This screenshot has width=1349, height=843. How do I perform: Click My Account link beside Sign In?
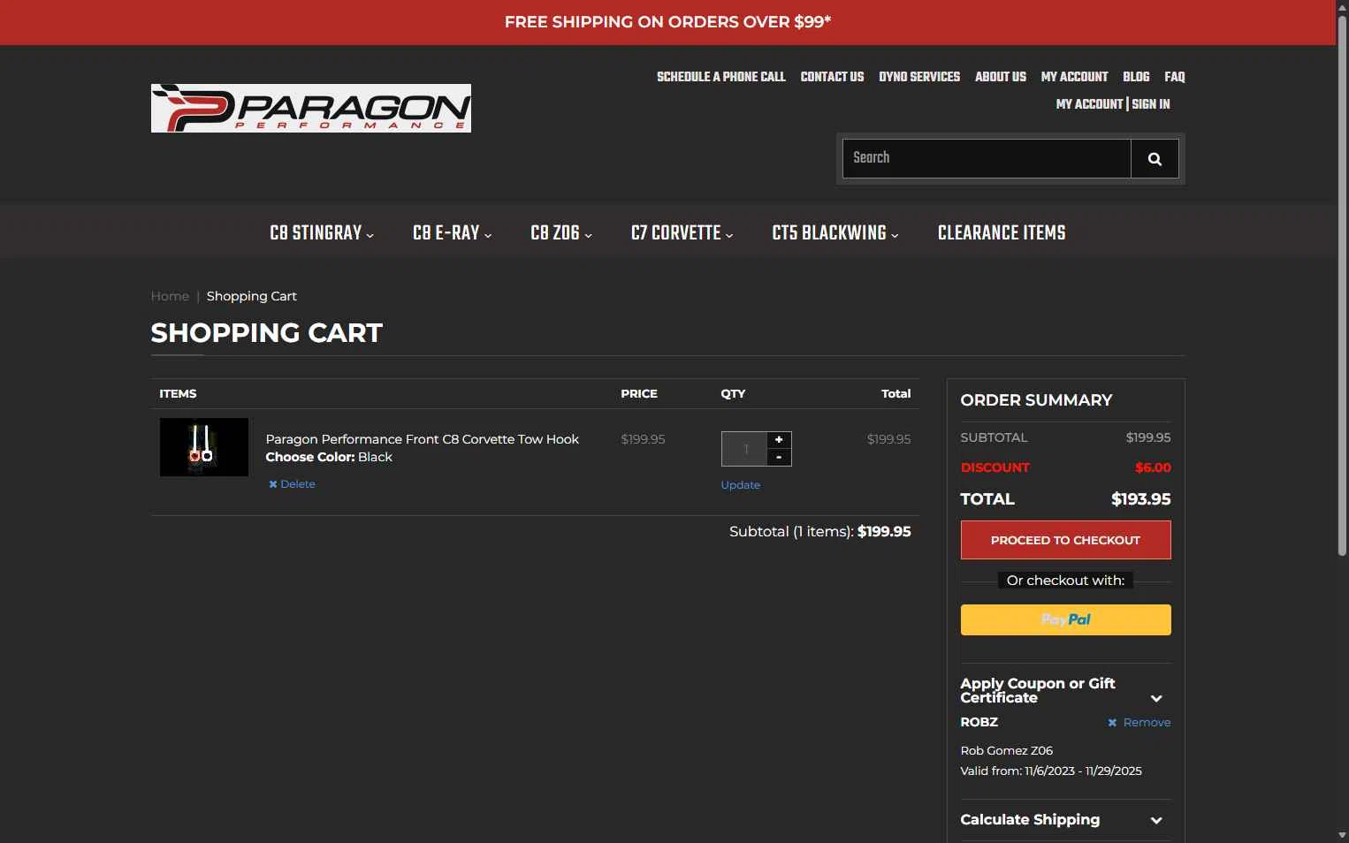(1089, 104)
